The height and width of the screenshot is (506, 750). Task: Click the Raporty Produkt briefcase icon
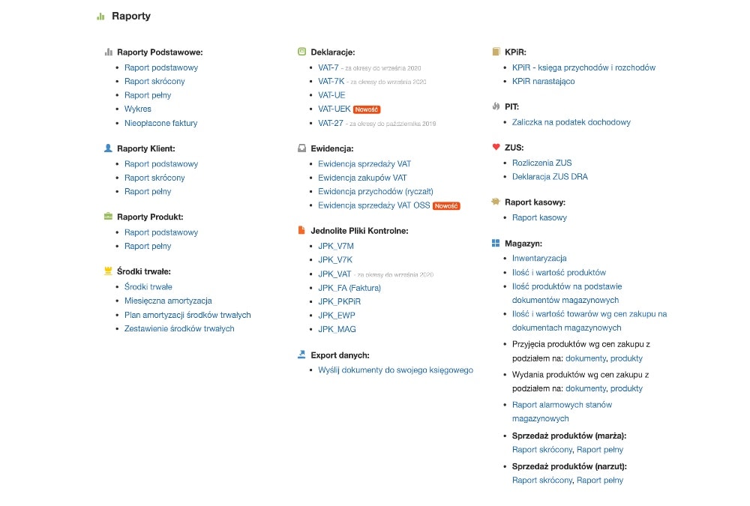click(x=108, y=217)
